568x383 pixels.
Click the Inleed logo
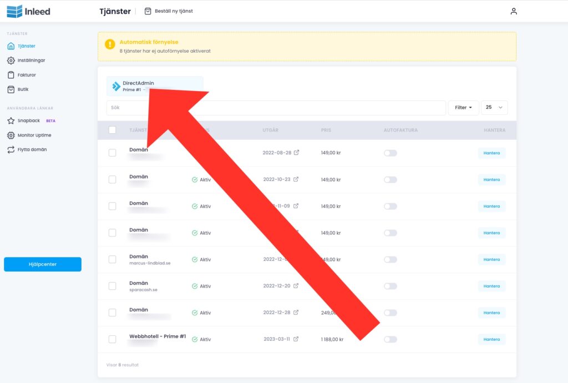coord(29,12)
